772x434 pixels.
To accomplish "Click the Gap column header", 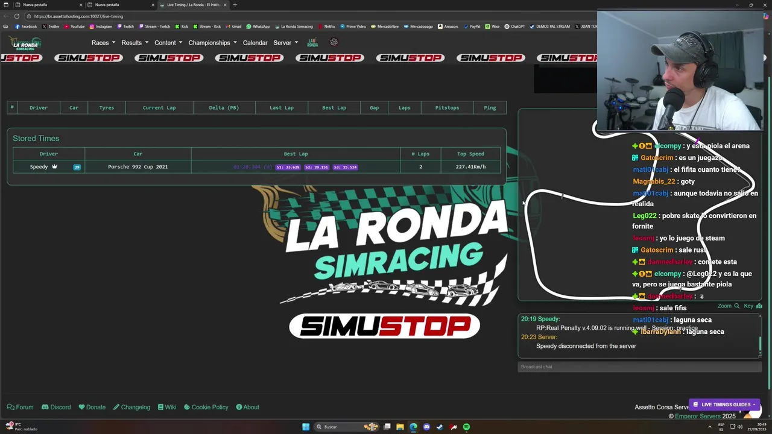I will (x=374, y=108).
